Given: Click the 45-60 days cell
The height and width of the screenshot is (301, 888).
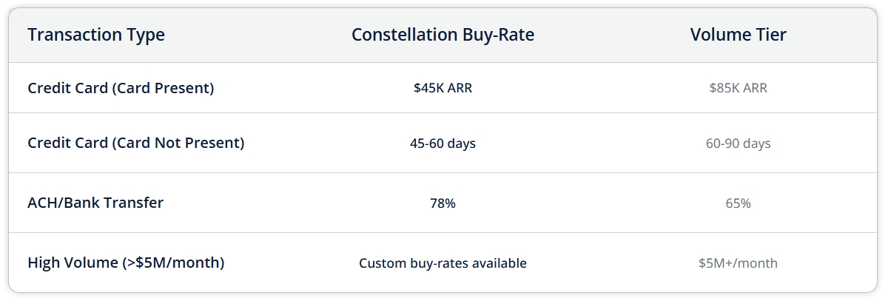Looking at the screenshot, I should click(x=443, y=143).
